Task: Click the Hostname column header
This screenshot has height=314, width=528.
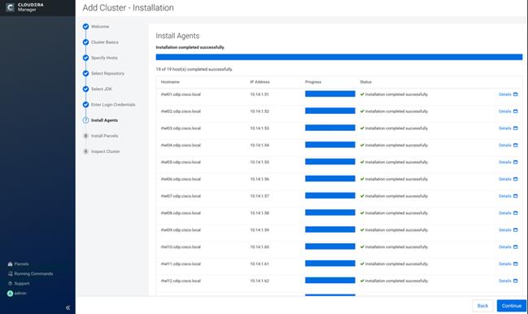Action: (x=170, y=82)
